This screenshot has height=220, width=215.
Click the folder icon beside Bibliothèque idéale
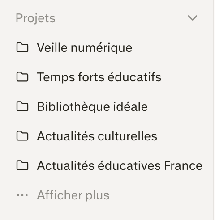coord(22,106)
